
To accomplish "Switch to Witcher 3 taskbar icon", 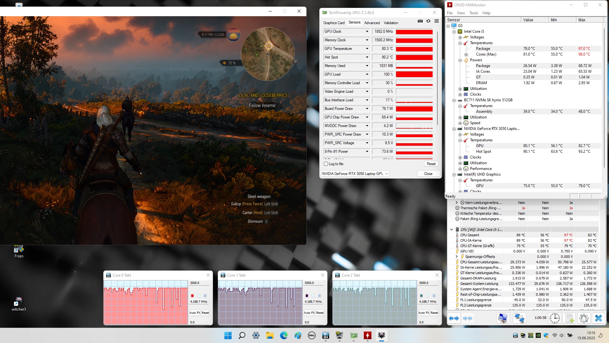I will [381, 335].
